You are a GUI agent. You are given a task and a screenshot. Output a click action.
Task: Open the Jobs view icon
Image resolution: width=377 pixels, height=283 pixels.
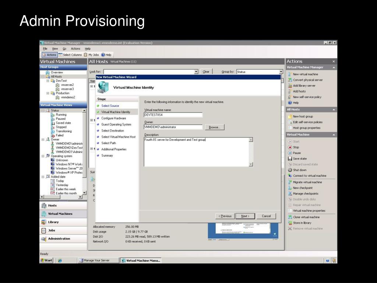44,230
